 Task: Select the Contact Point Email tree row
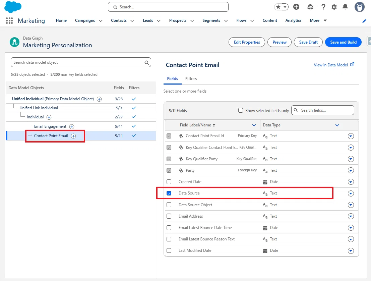pyautogui.click(x=81, y=136)
